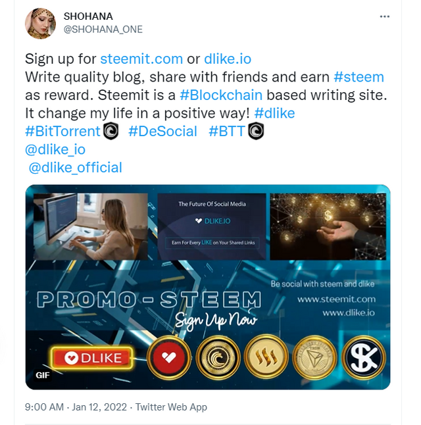421x425 pixels.
Task: Click the #dlike hashtag
Action: 274,113
